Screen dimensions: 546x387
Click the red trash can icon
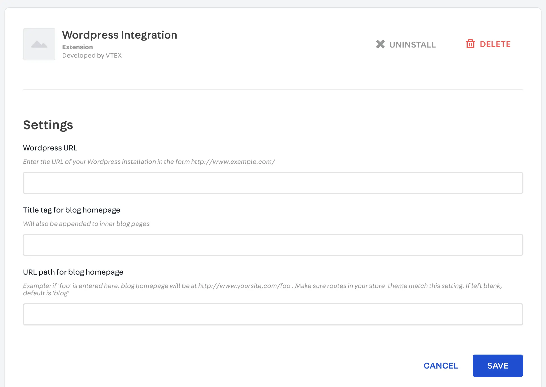pos(470,44)
